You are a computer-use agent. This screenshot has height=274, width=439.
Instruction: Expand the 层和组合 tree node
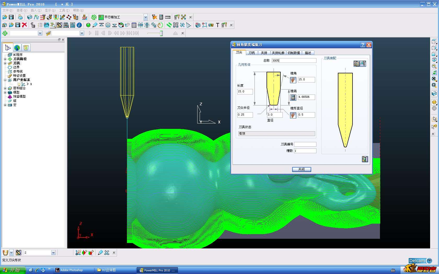pos(5,88)
